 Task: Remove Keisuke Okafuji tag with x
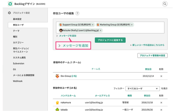101,31
